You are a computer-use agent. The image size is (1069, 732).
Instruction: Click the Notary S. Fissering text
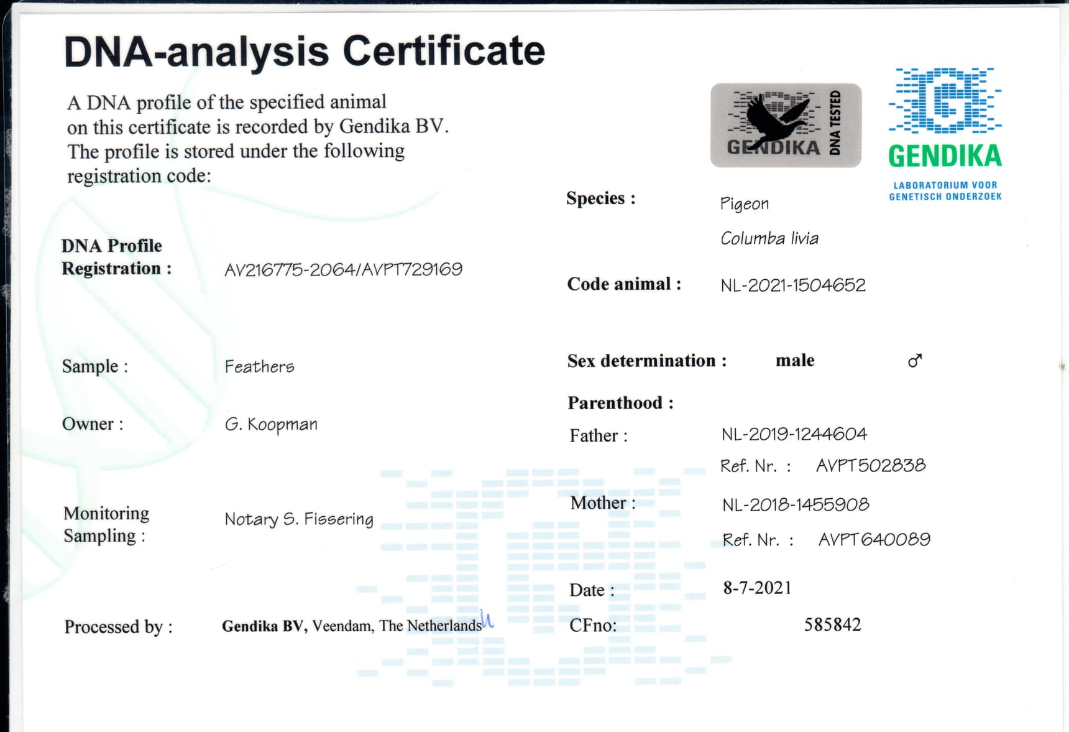coord(298,519)
